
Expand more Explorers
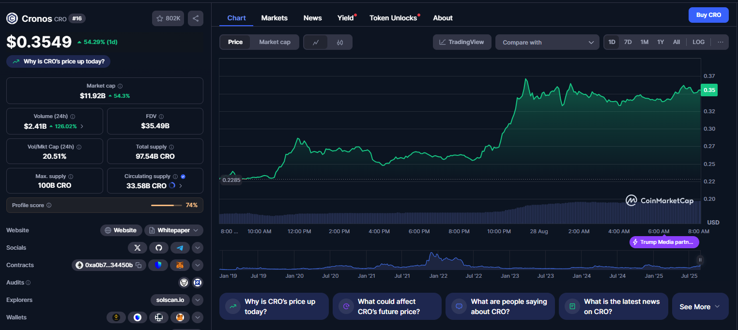click(x=197, y=300)
